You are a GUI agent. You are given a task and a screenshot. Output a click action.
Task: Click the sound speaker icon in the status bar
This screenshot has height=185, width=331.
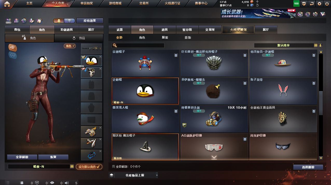coord(67,183)
